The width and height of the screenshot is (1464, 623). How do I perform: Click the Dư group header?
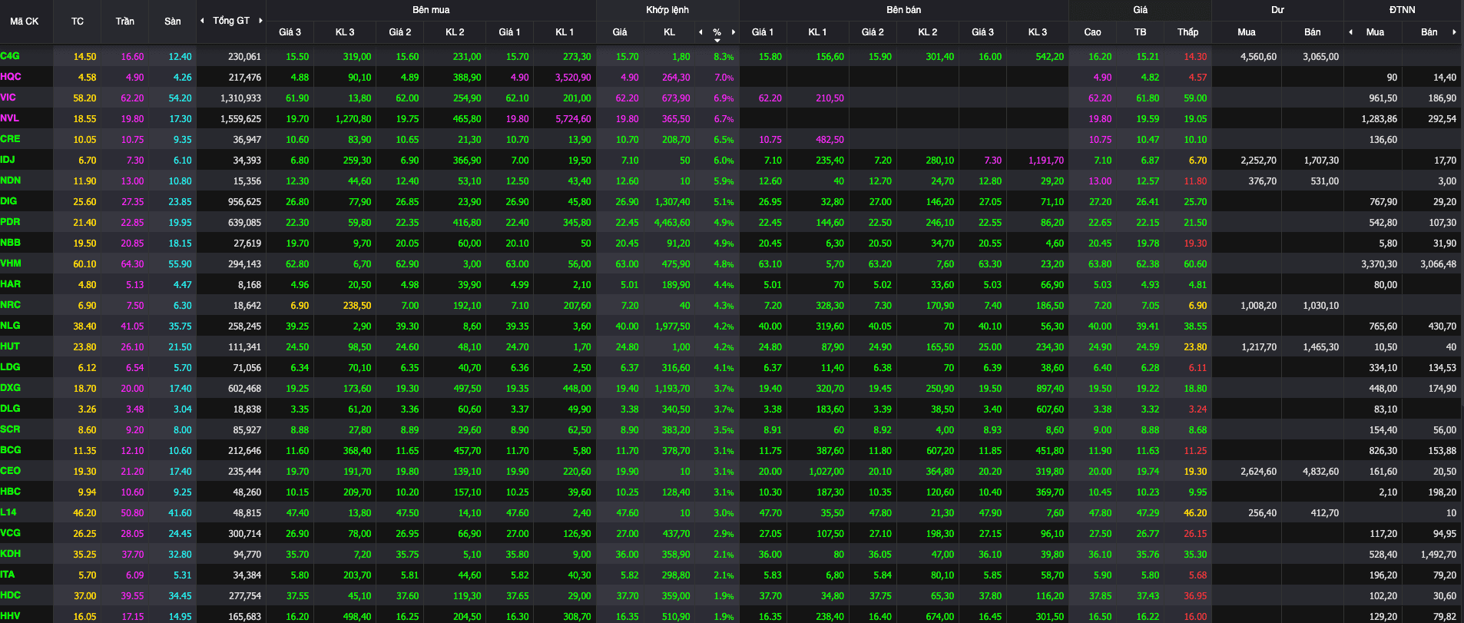point(1277,10)
